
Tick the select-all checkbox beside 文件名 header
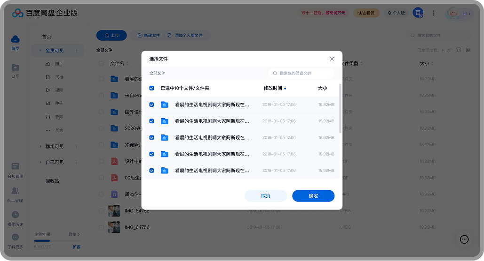click(x=101, y=63)
